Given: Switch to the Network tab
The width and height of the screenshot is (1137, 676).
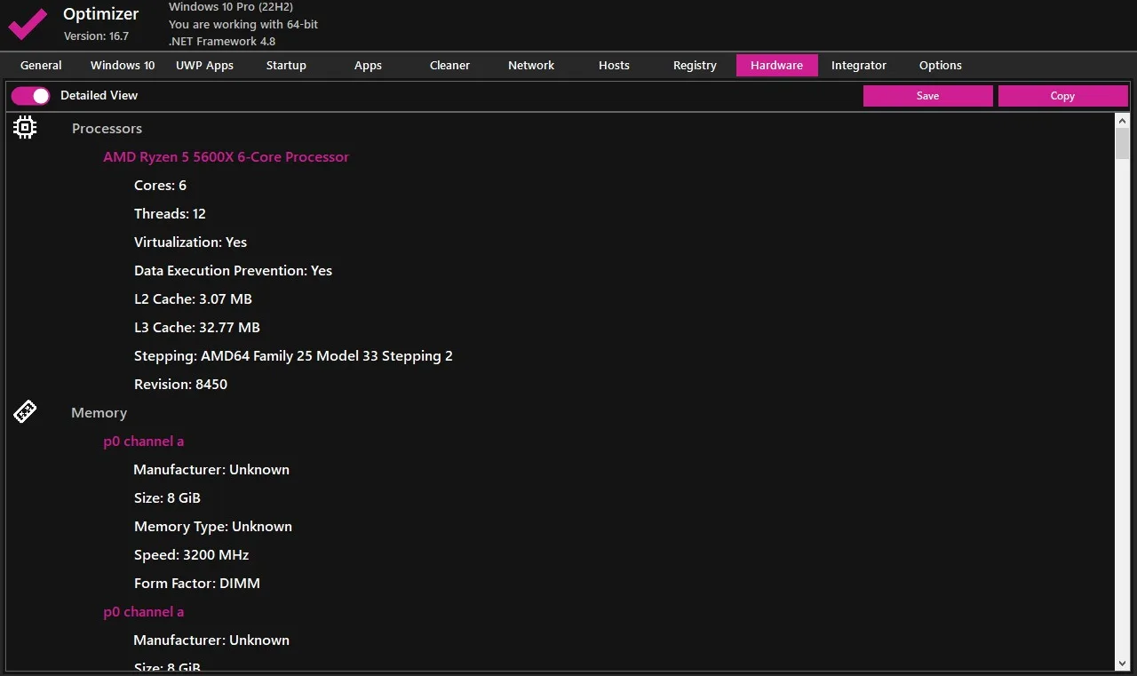Looking at the screenshot, I should click(x=531, y=65).
